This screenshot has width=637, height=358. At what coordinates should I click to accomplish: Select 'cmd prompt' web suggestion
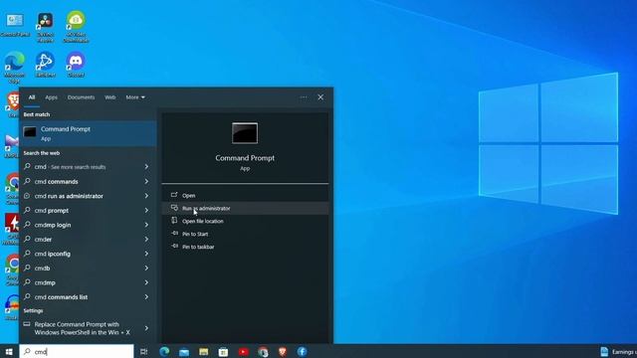coord(88,210)
